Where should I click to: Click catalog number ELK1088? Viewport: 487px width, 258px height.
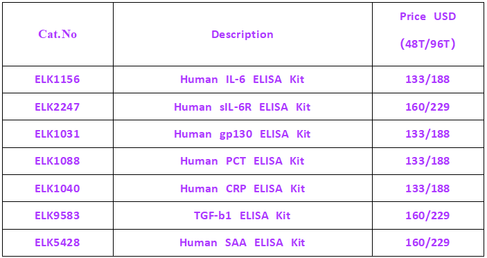point(57,161)
